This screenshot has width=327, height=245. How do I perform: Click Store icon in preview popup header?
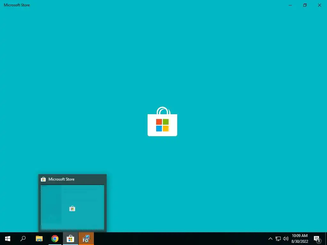coord(43,179)
